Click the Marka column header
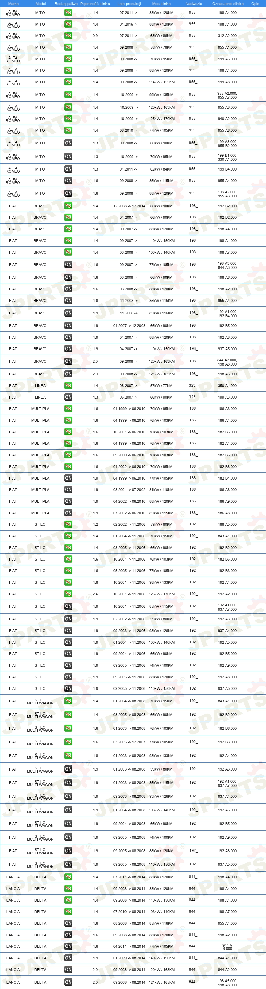This screenshot has height=989, width=266. 13,4
